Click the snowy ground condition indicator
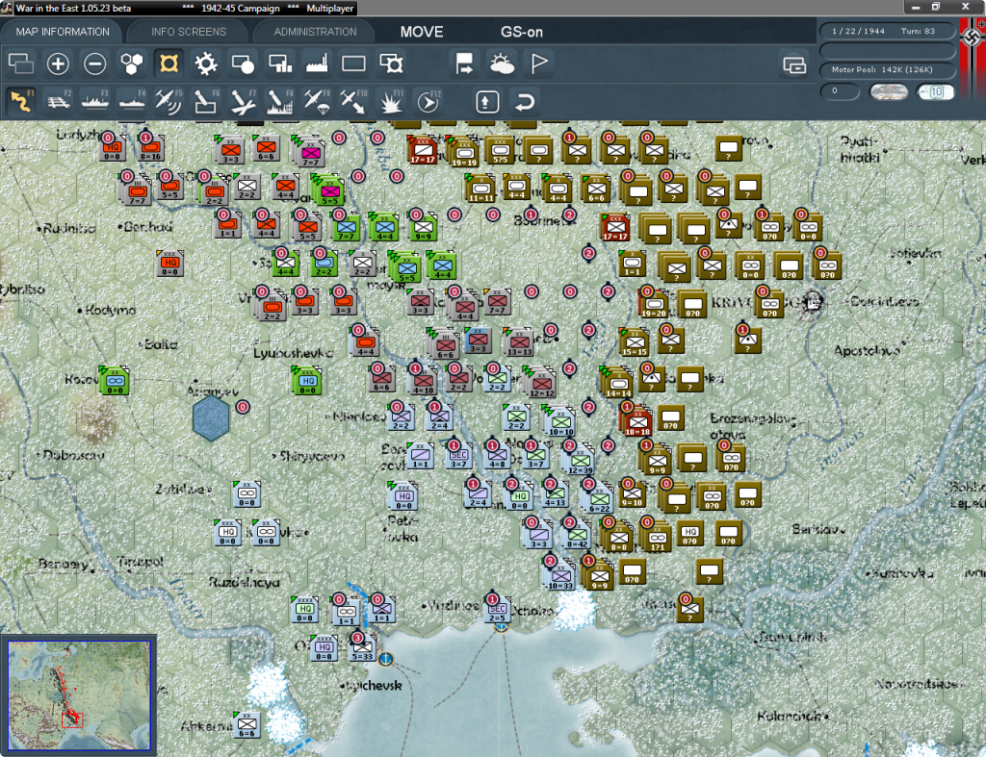Image resolution: width=986 pixels, height=757 pixels. click(x=889, y=91)
